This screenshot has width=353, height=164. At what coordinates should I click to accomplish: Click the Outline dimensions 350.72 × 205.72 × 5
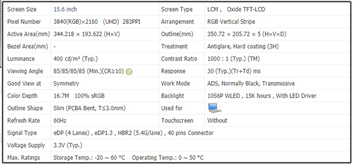point(247,34)
